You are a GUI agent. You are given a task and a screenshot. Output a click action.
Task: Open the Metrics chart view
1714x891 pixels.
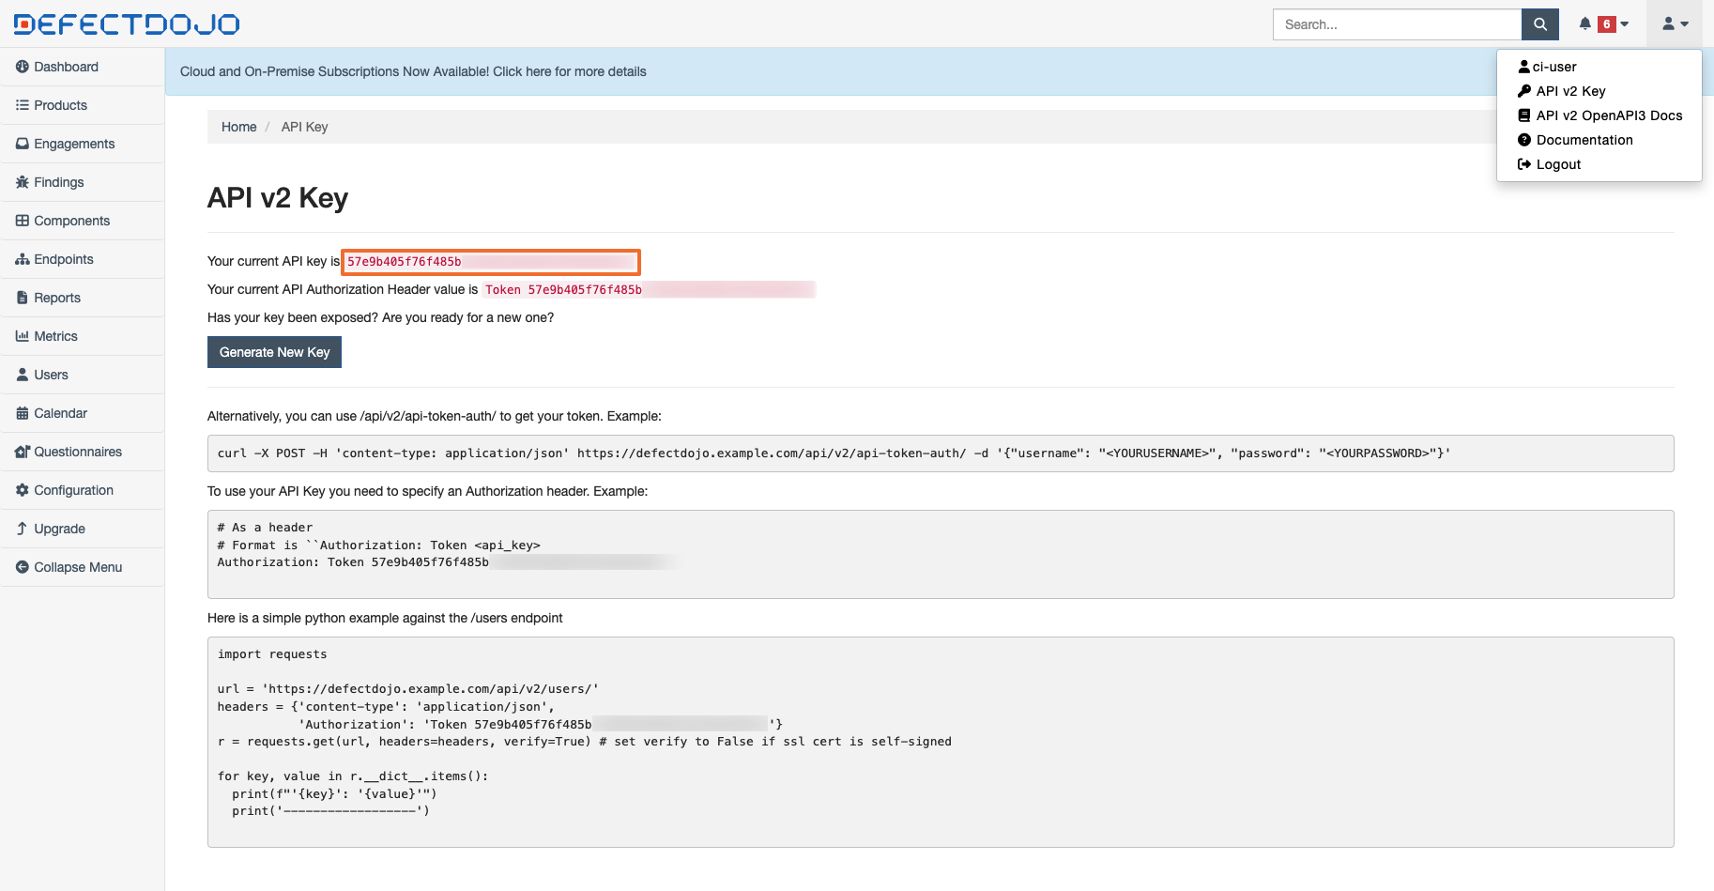click(55, 335)
